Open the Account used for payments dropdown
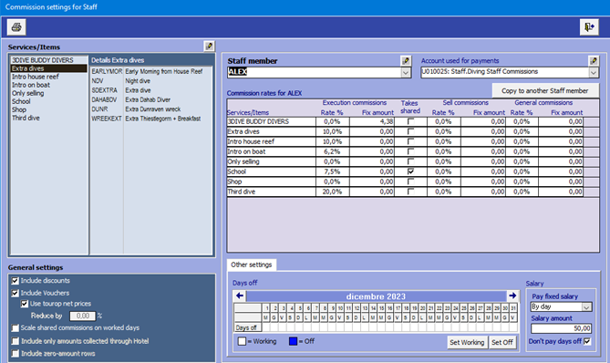The height and width of the screenshot is (363, 610). [593, 72]
